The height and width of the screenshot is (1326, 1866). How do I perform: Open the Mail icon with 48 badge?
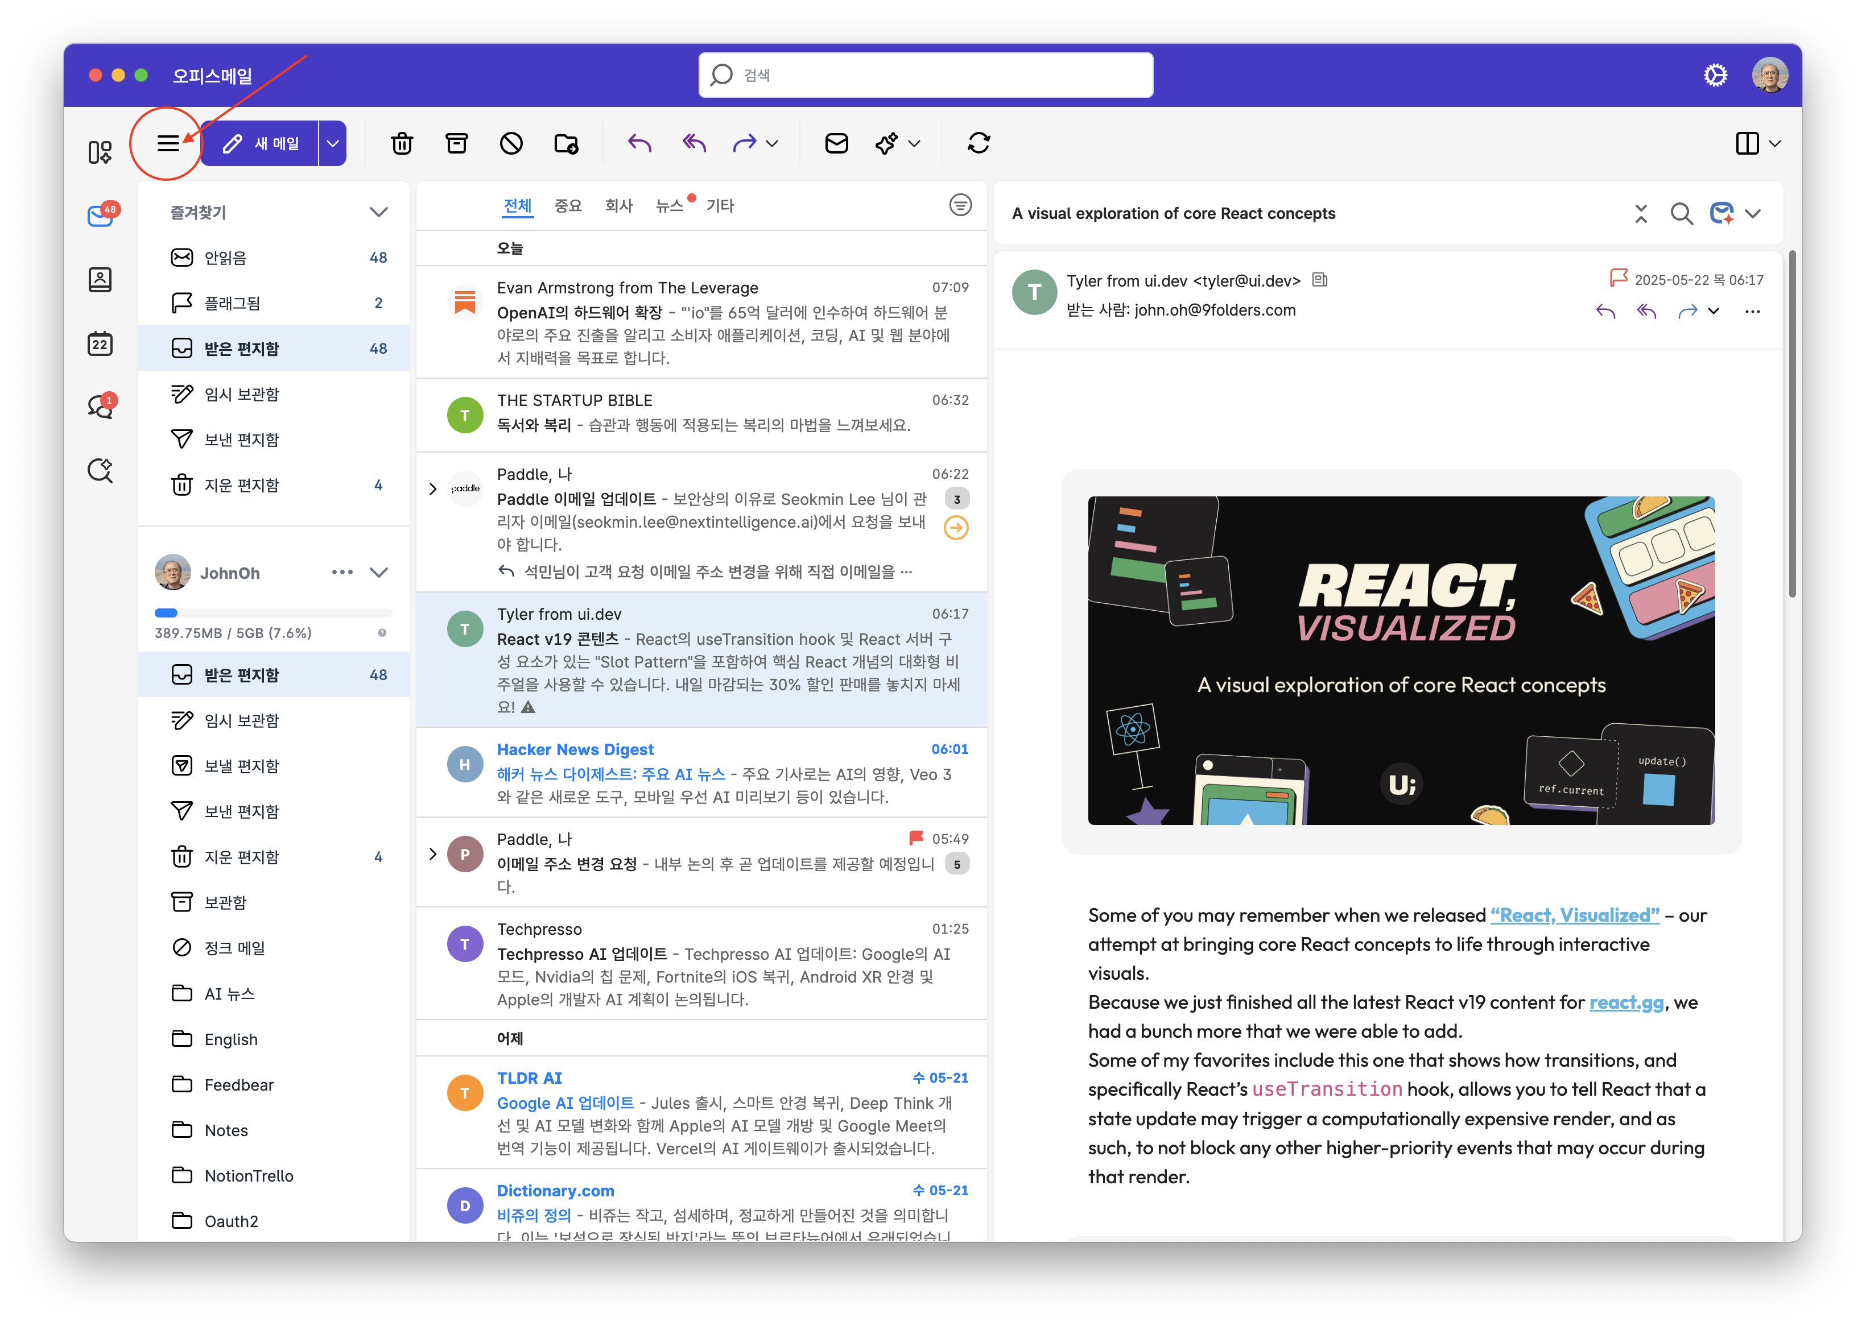pos(101,216)
